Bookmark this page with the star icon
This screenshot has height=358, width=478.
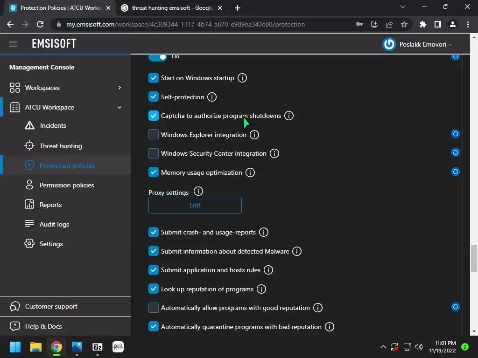point(404,24)
